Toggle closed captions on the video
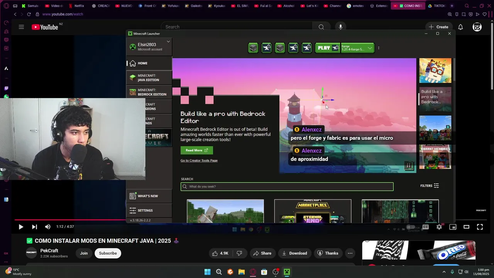Screen dimensions: 494x278 click(426, 227)
